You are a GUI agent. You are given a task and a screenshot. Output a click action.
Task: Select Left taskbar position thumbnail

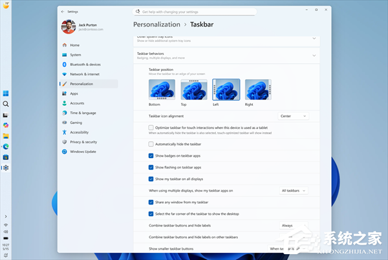pos(226,90)
